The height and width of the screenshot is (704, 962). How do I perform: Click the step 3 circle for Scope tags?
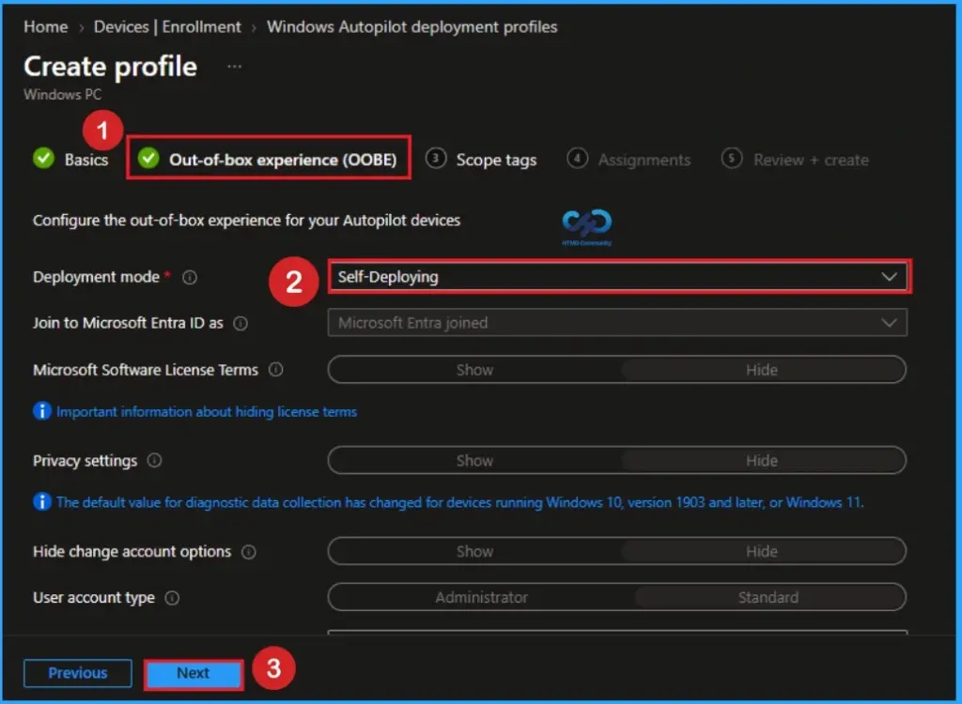[436, 159]
